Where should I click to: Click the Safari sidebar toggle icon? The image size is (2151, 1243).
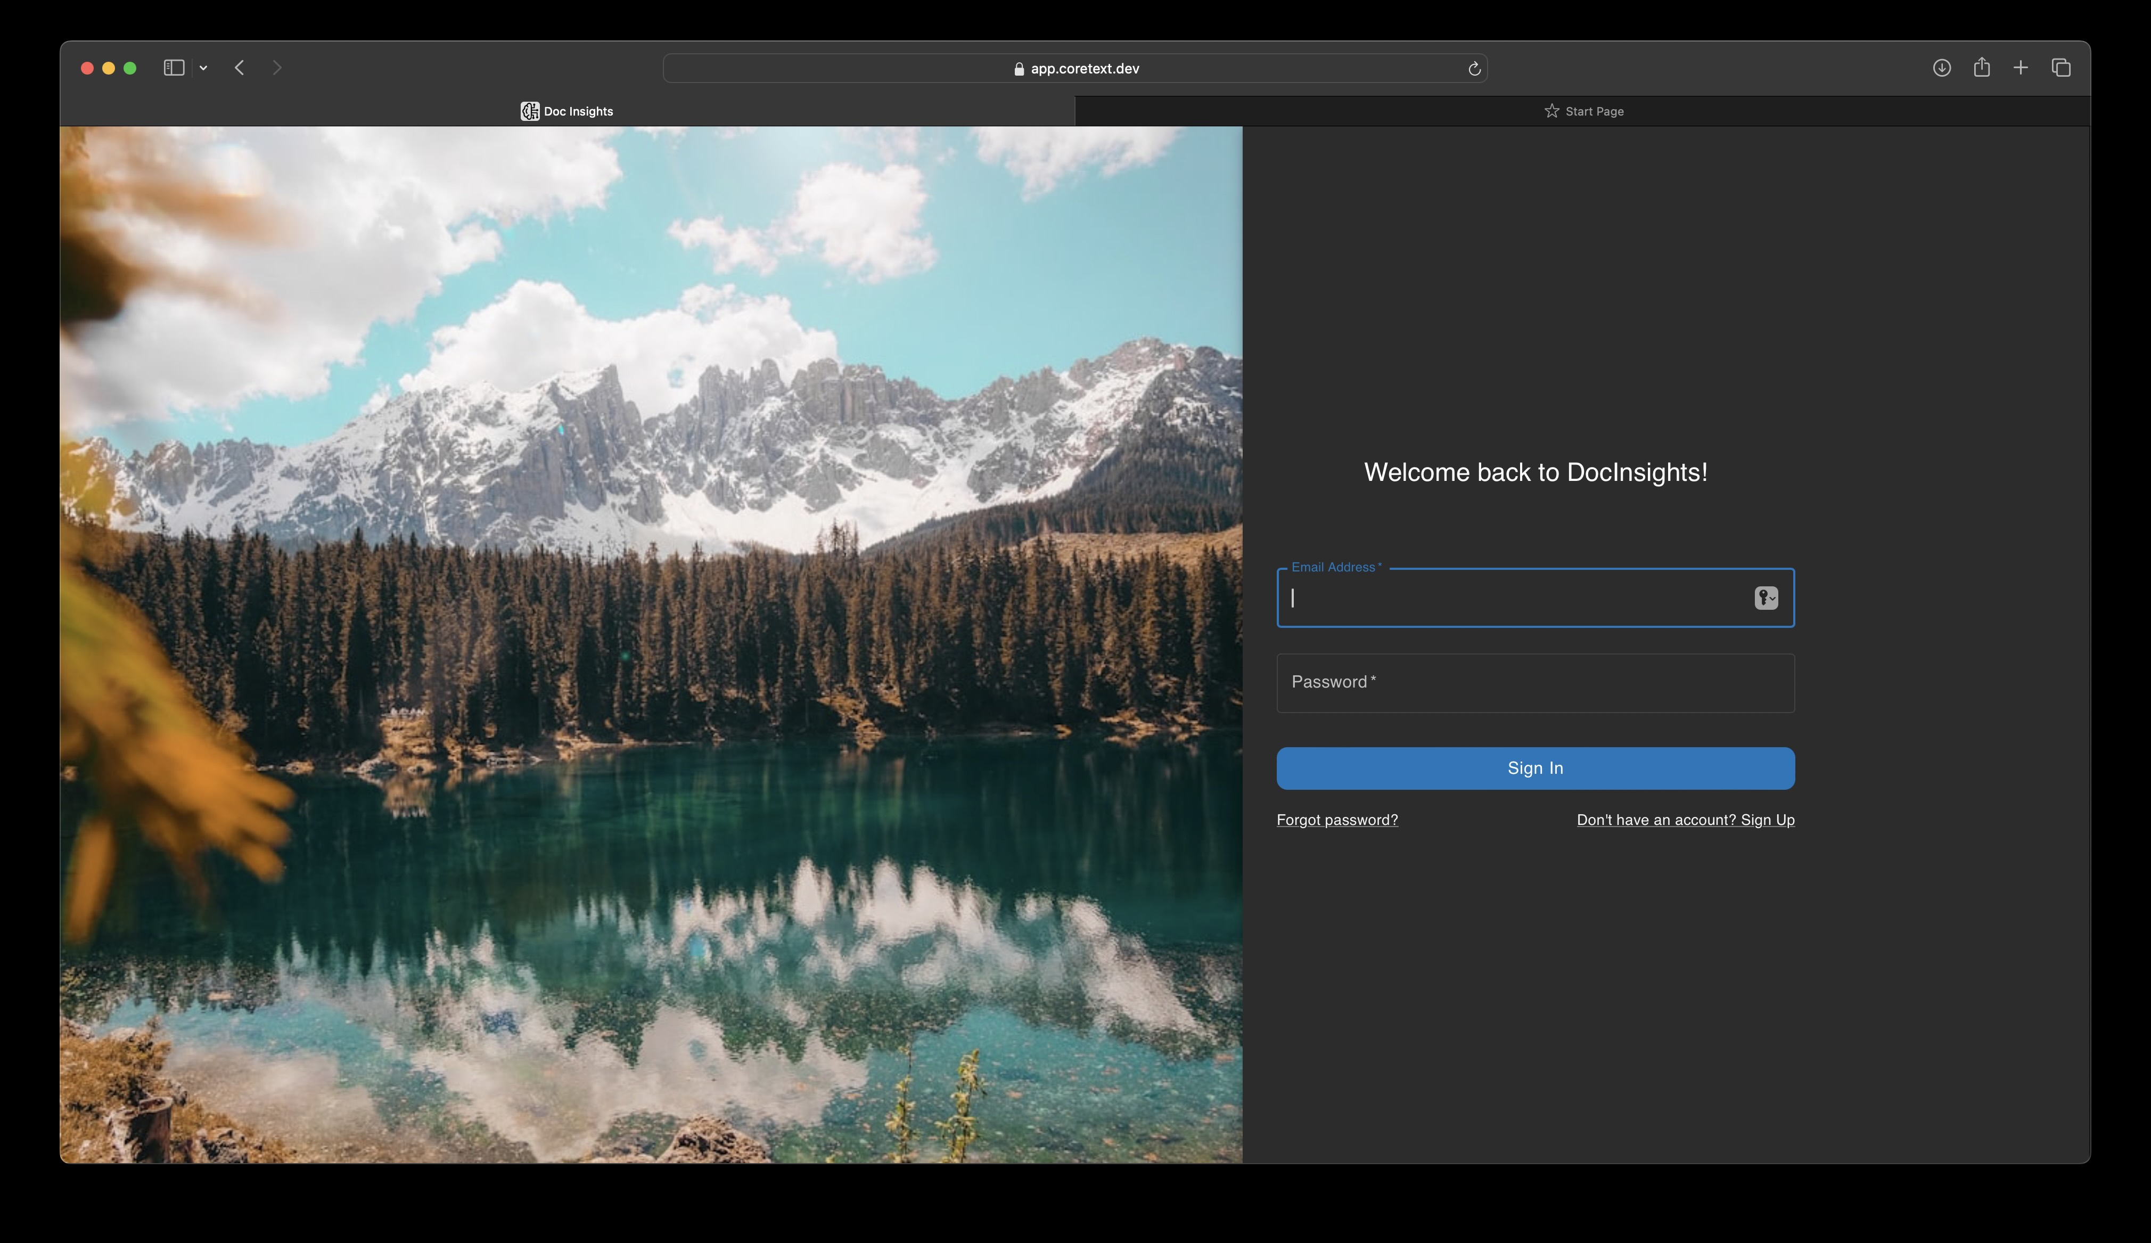pos(174,68)
